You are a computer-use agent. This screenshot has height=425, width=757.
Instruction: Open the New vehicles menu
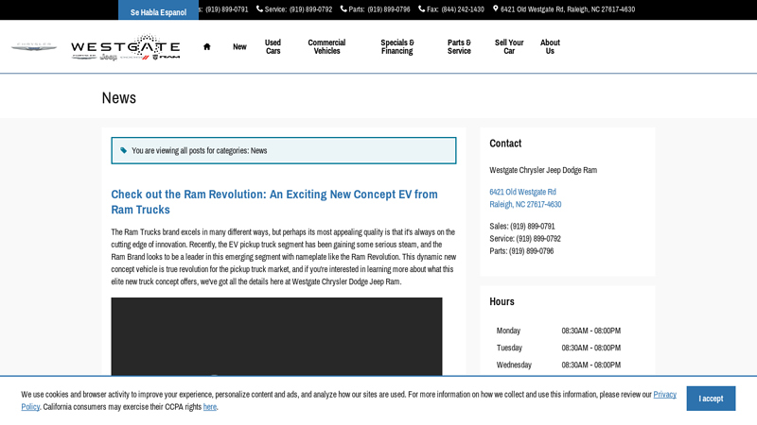[x=239, y=46]
